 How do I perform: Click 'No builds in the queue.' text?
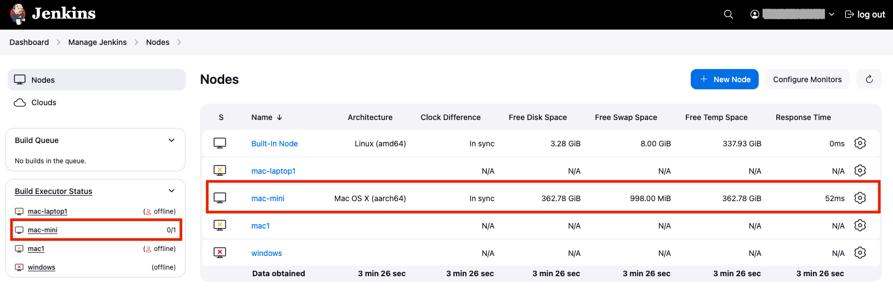pos(50,161)
